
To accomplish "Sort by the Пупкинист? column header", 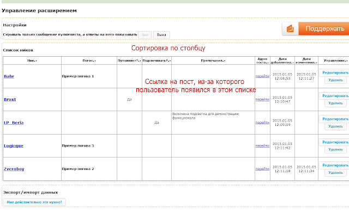I will coord(129,60).
